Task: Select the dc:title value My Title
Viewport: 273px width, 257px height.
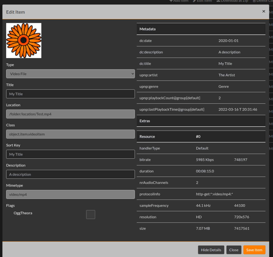Action: 225,64
